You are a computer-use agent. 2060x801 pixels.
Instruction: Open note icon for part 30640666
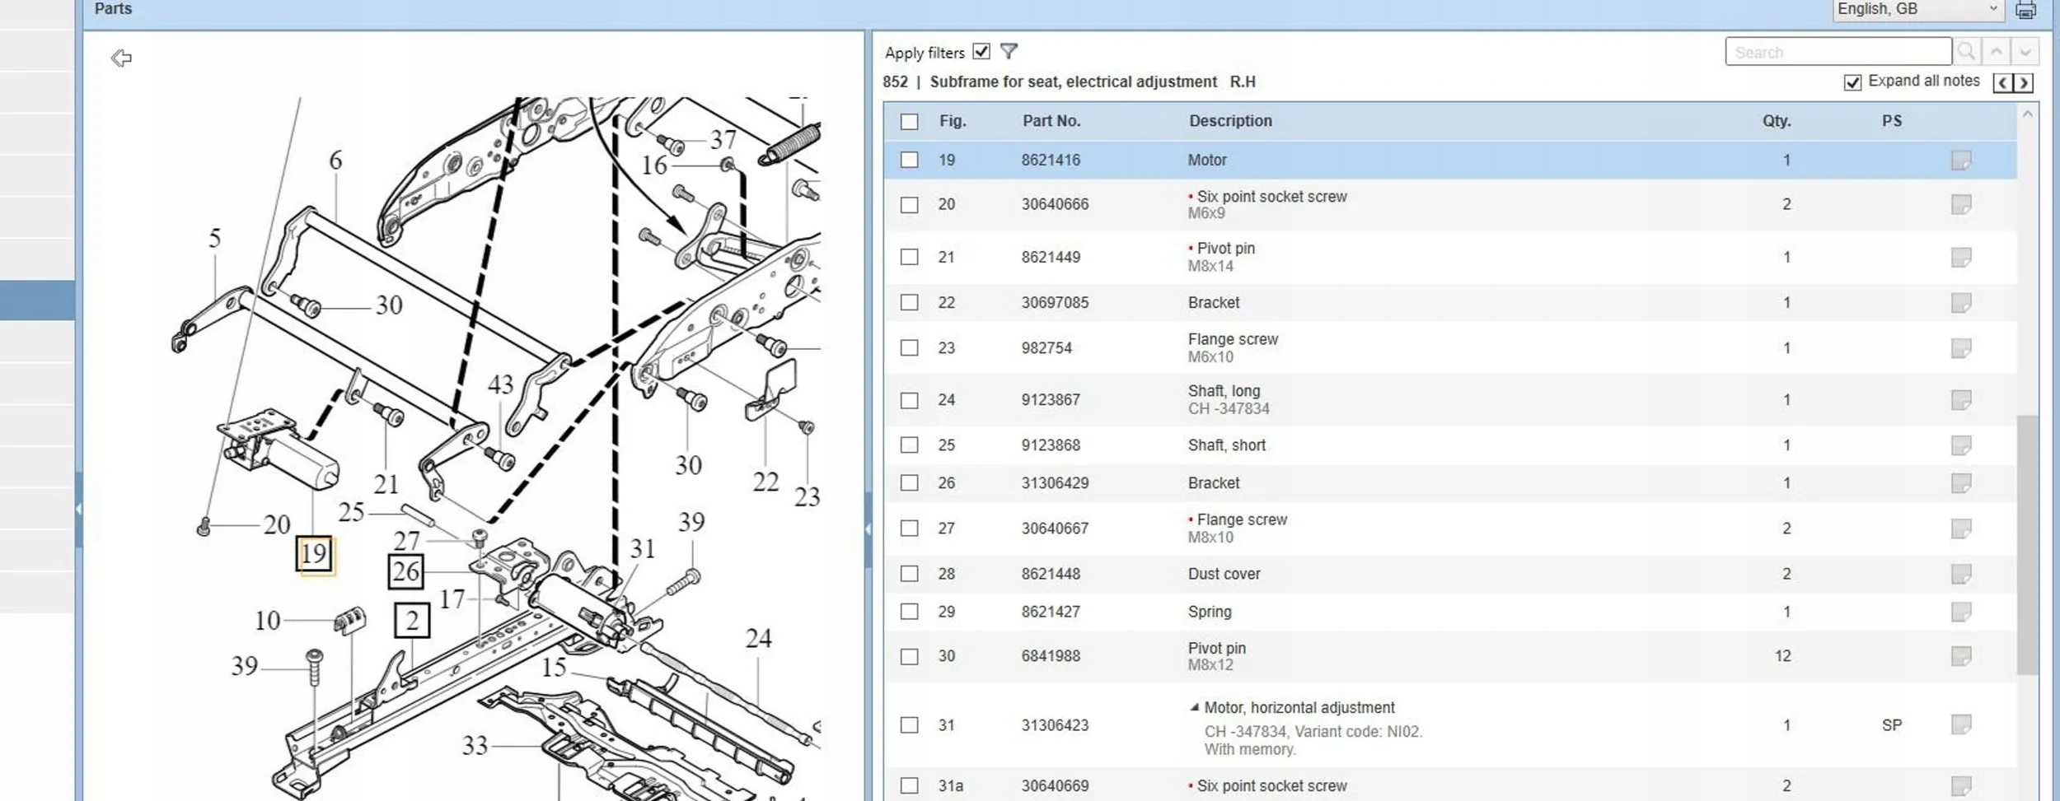click(x=1960, y=204)
